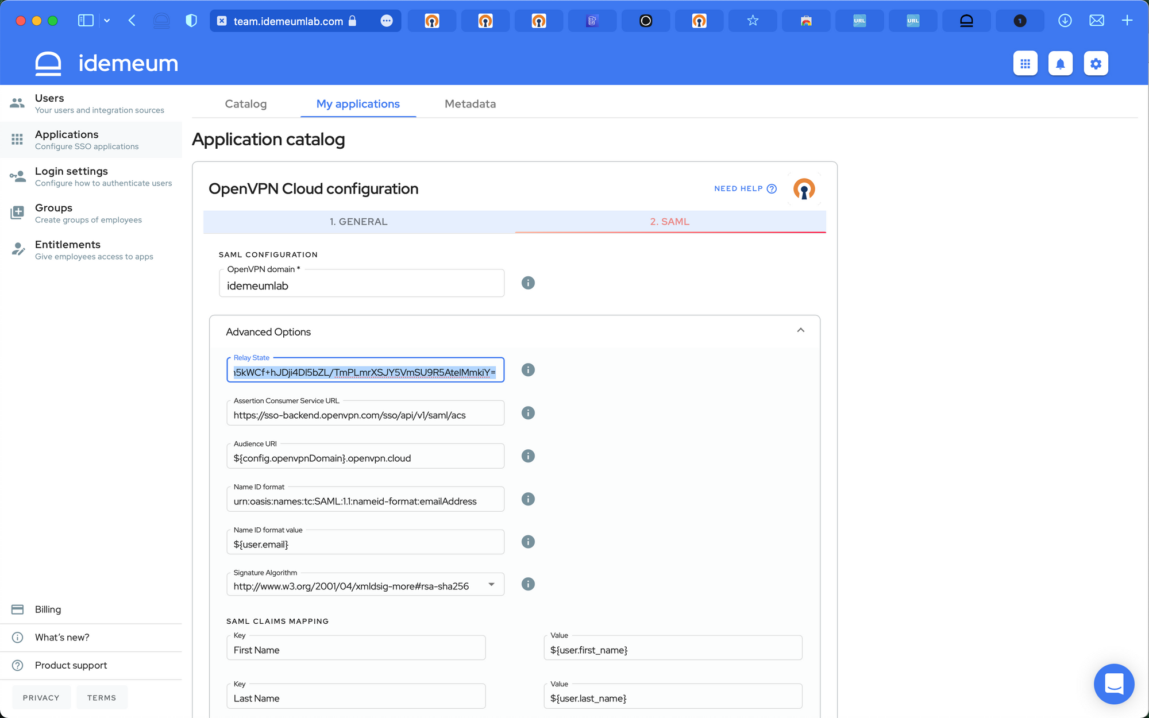
Task: Click the idemeum extension icon in toolbar
Action: tap(161, 21)
